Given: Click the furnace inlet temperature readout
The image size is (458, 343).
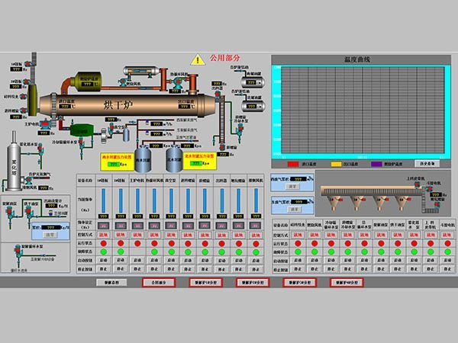Looking at the screenshot, I should coord(65,107).
